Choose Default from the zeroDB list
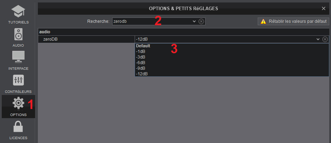This screenshot has height=143, width=331. tap(143, 46)
